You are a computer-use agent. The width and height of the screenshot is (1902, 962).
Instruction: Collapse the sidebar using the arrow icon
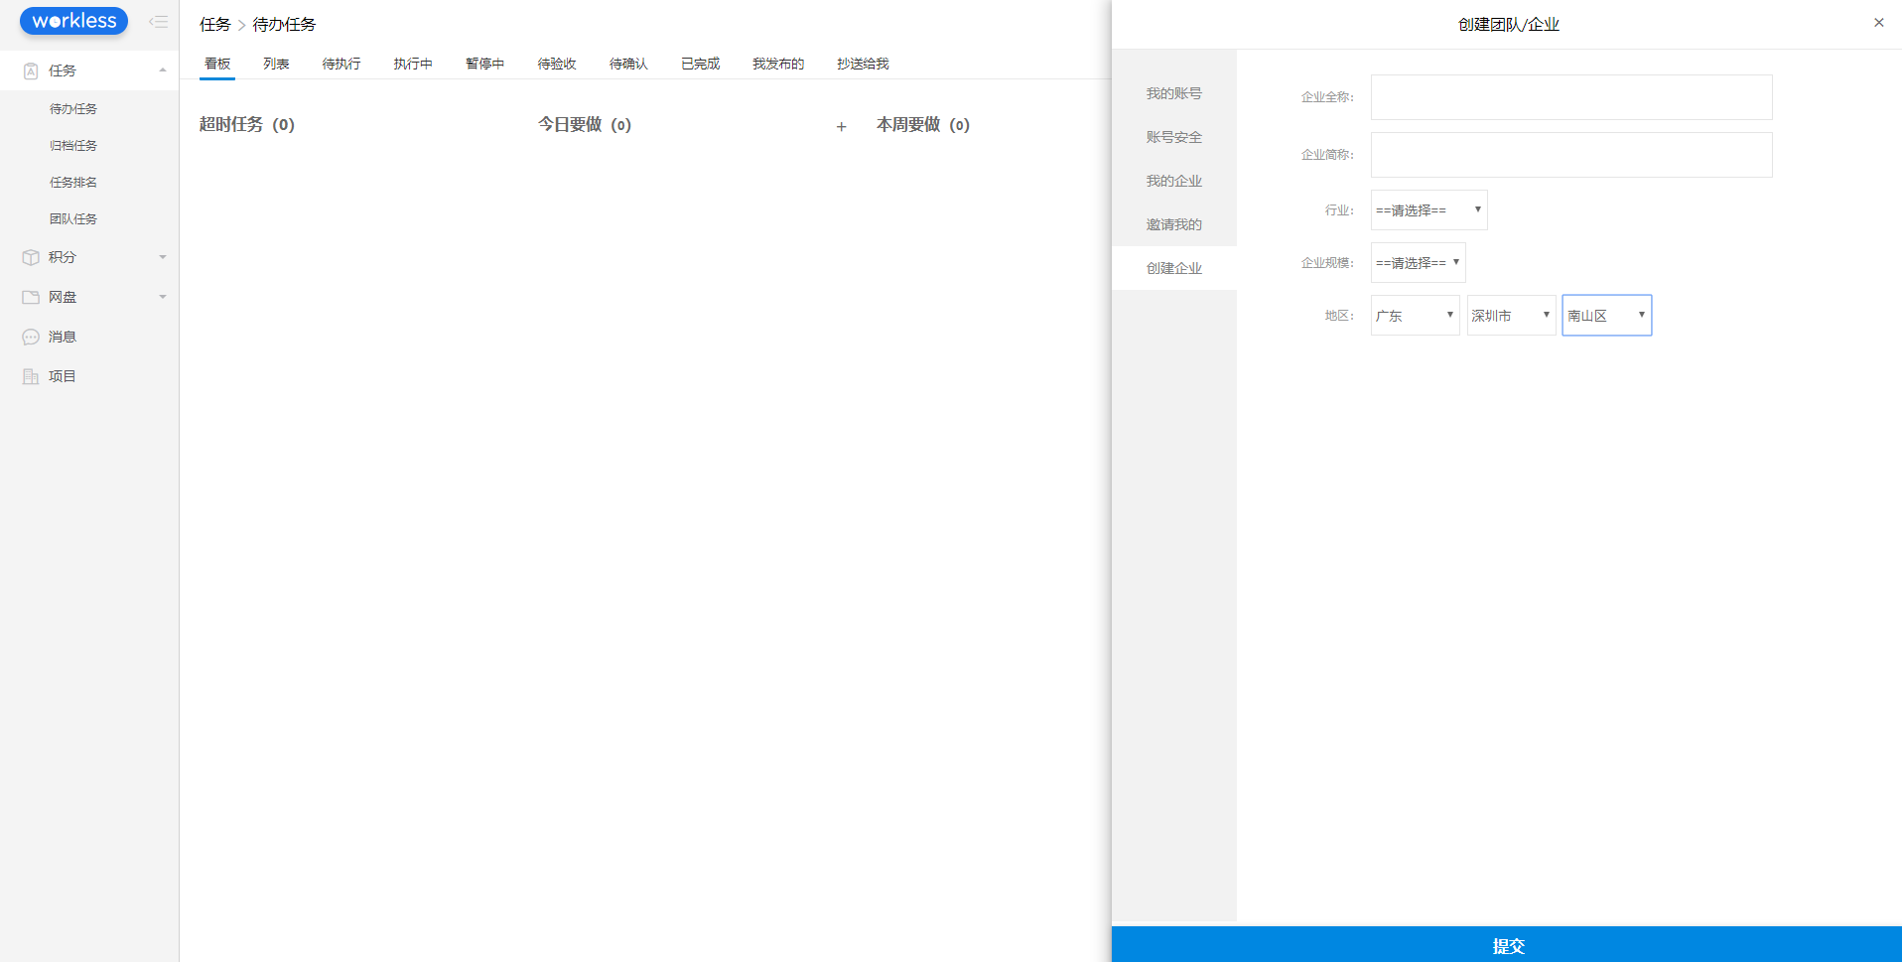159,21
